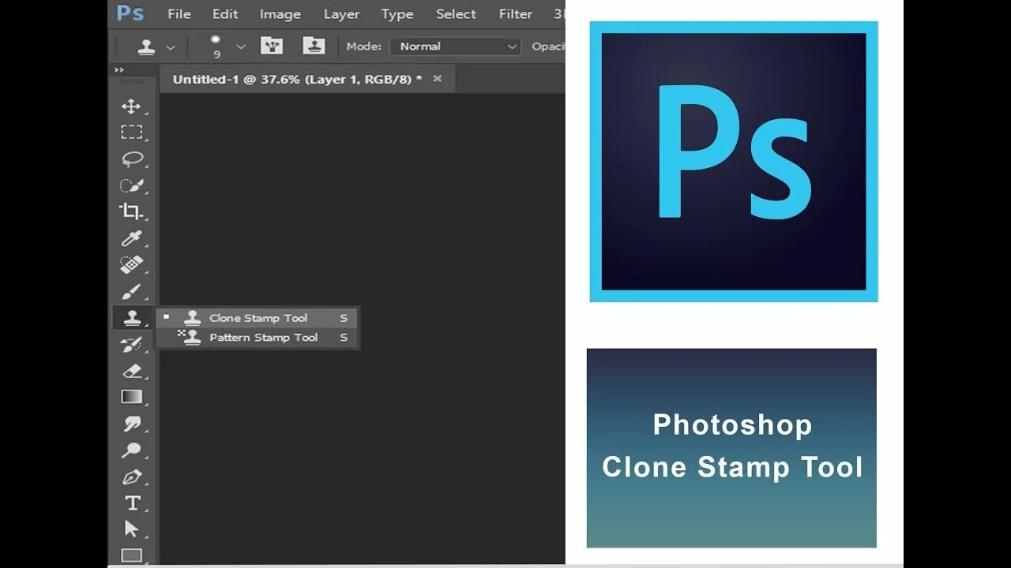Select the Gradient tool

coord(131,398)
